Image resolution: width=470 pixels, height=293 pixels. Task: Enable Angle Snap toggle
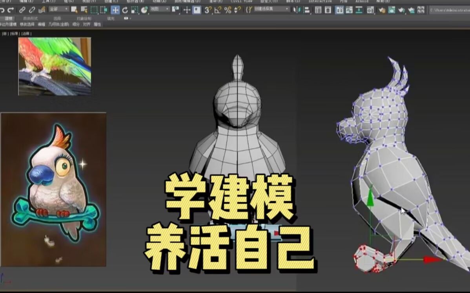pos(218,11)
